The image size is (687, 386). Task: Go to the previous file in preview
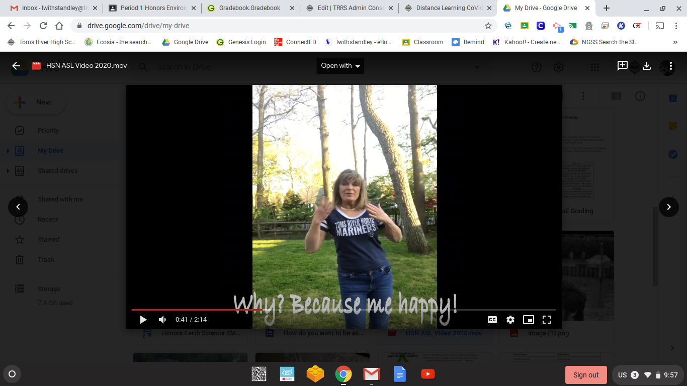pos(18,207)
